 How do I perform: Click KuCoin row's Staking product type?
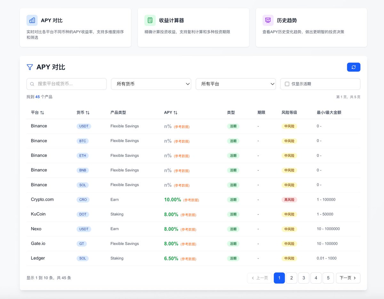coord(117,214)
